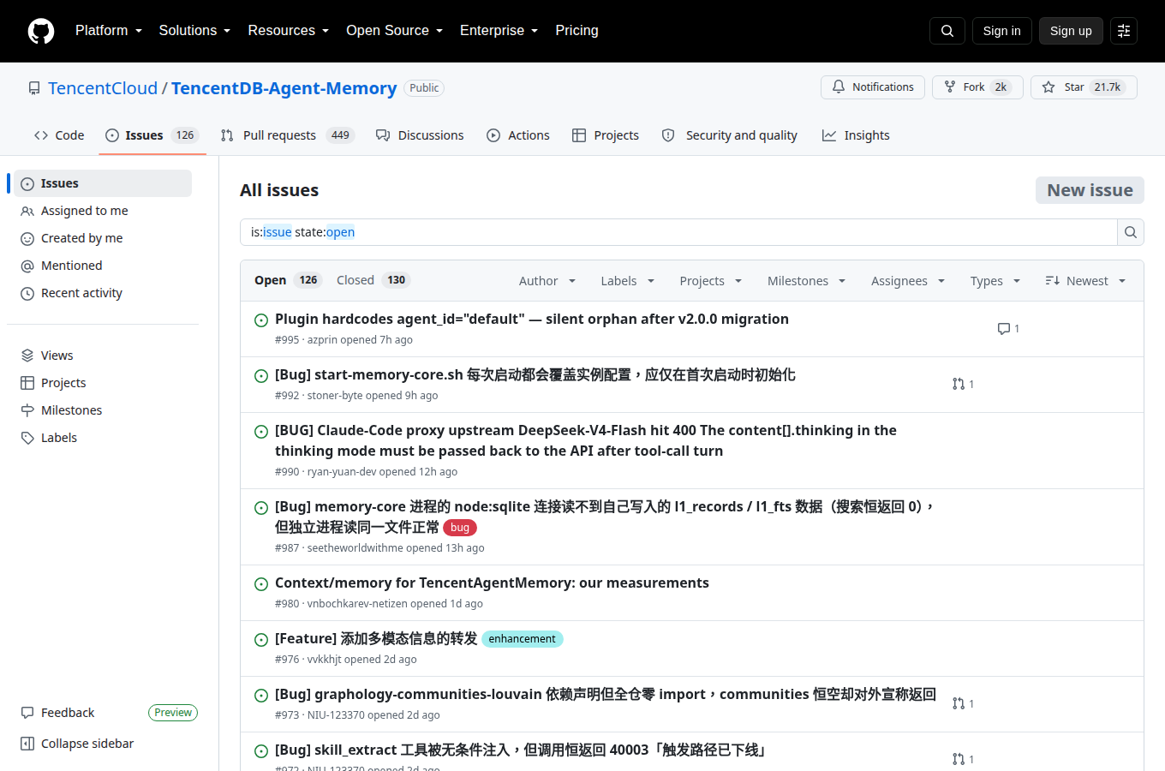This screenshot has width=1165, height=771.
Task: Open sidebar Projects item
Action: (103, 383)
